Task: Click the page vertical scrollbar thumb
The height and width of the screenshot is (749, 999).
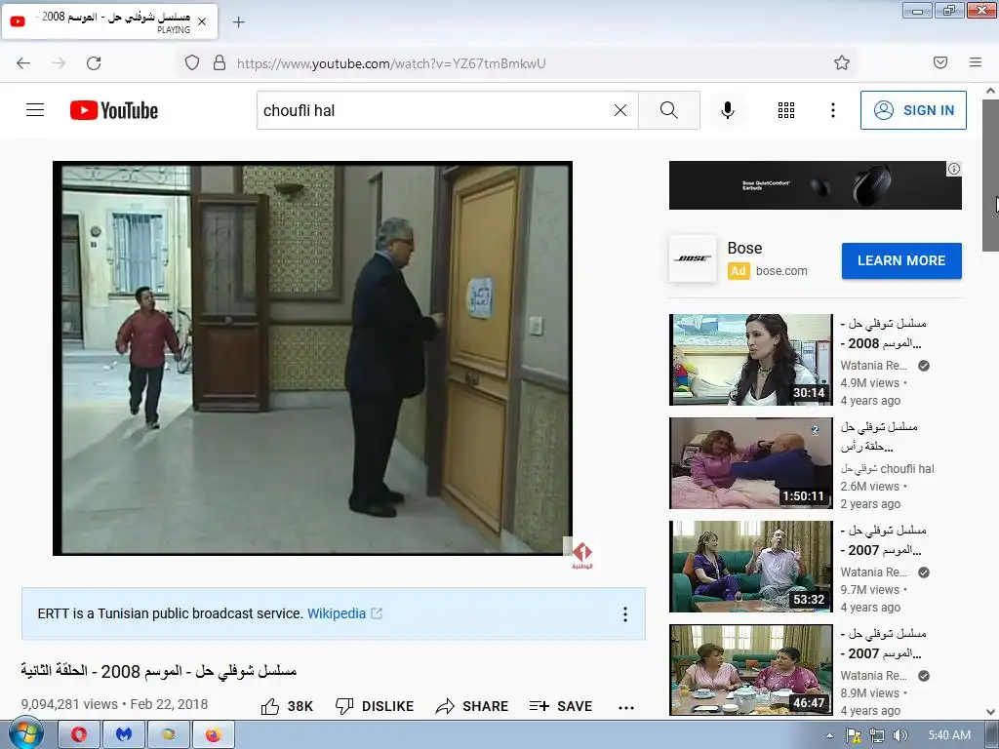Action: click(990, 176)
